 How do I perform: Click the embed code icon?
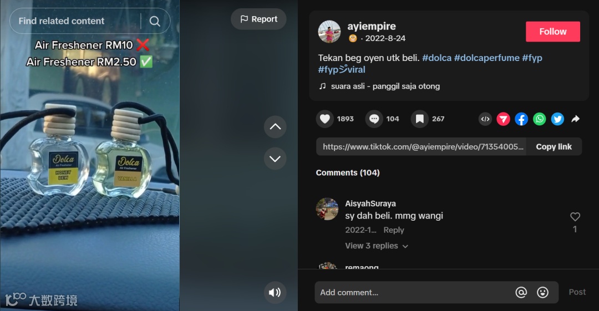pyautogui.click(x=485, y=119)
